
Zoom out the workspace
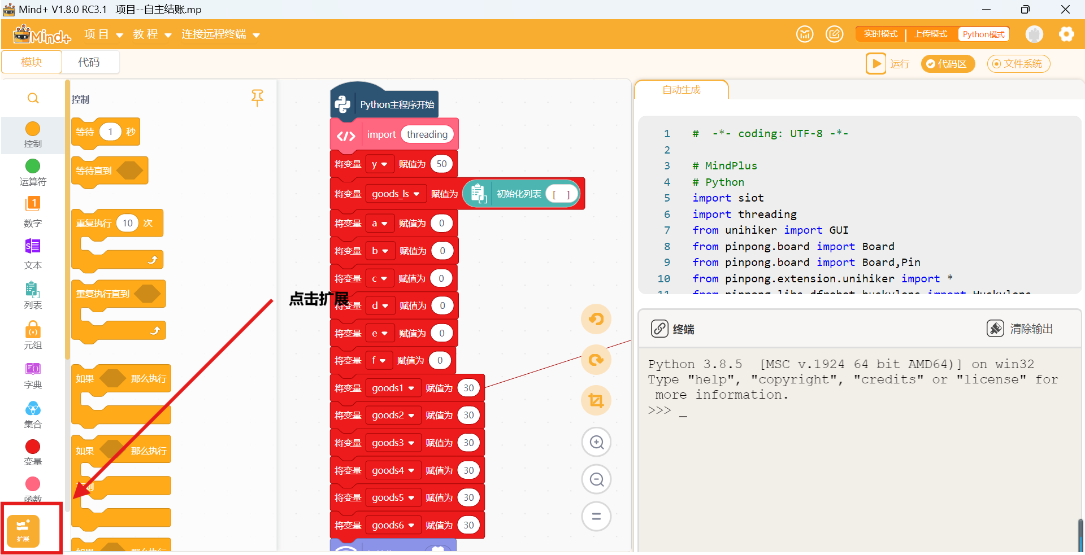[x=596, y=479]
